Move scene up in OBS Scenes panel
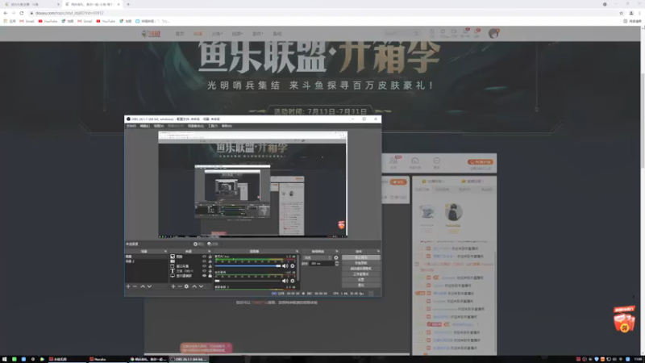645x363 pixels. (143, 286)
